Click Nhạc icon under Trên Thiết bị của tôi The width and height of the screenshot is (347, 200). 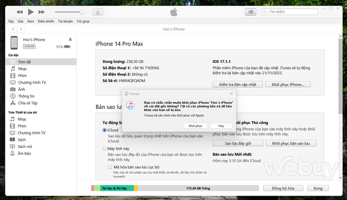pos(12,119)
